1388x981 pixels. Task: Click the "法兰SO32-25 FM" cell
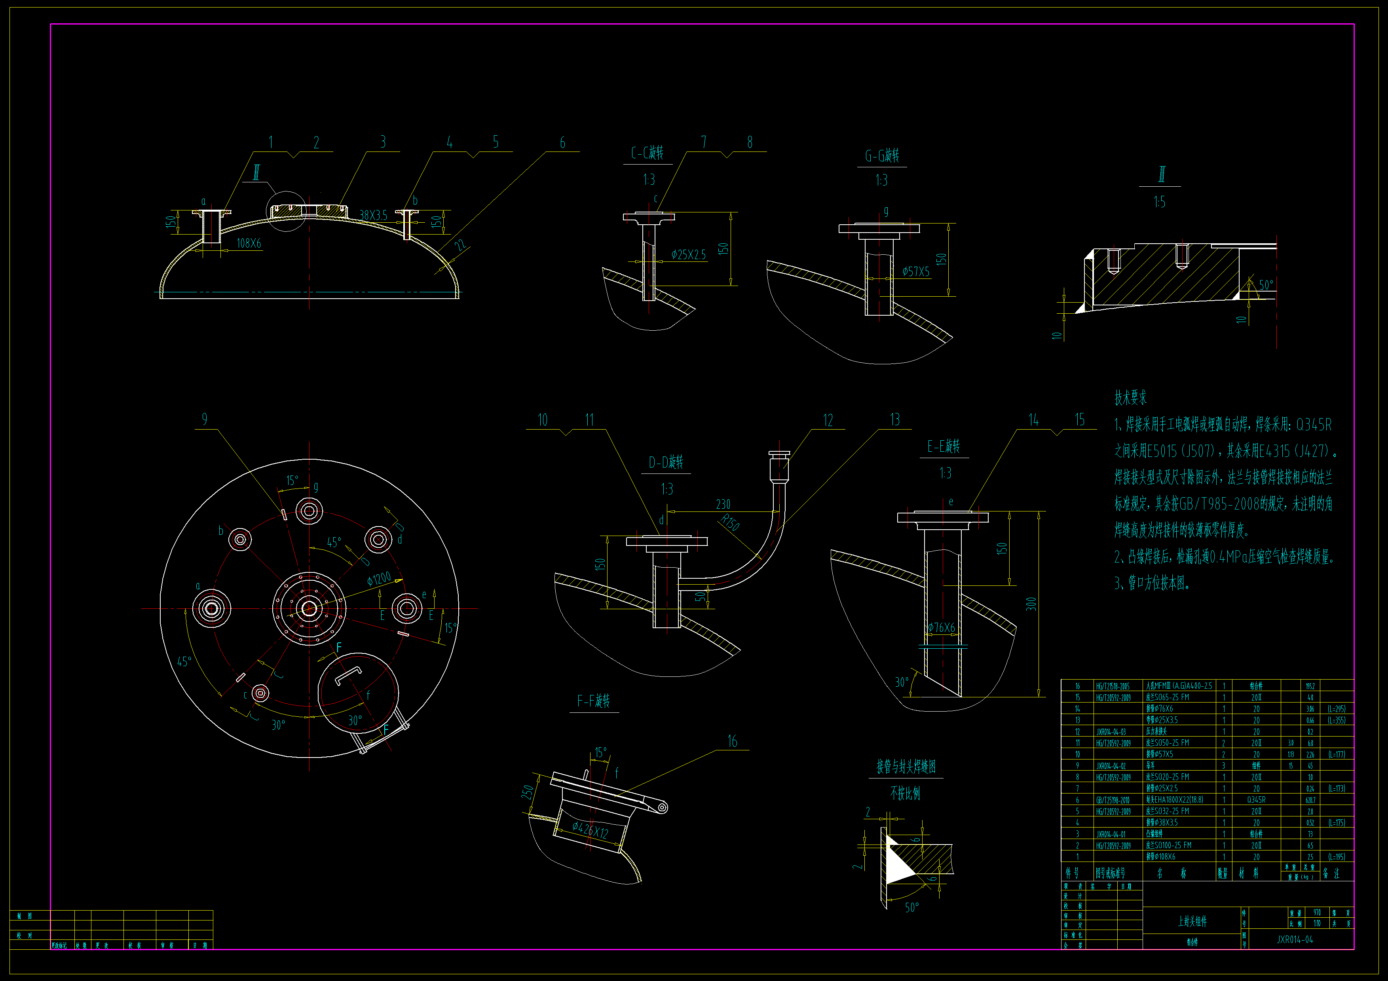pyautogui.click(x=1167, y=811)
